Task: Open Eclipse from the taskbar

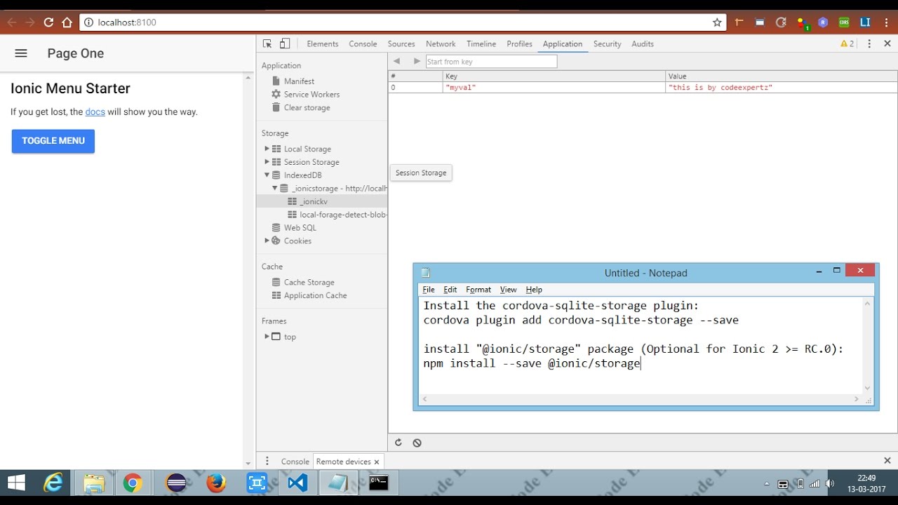Action: [176, 483]
